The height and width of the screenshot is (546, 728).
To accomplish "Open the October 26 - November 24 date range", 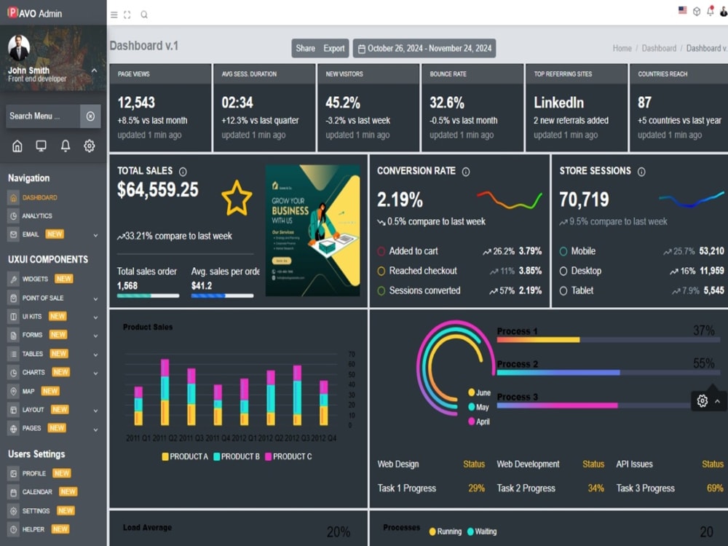I will coord(424,48).
